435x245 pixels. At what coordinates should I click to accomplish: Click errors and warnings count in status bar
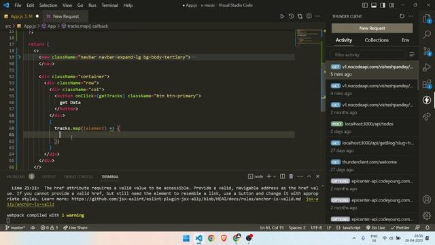[49, 227]
